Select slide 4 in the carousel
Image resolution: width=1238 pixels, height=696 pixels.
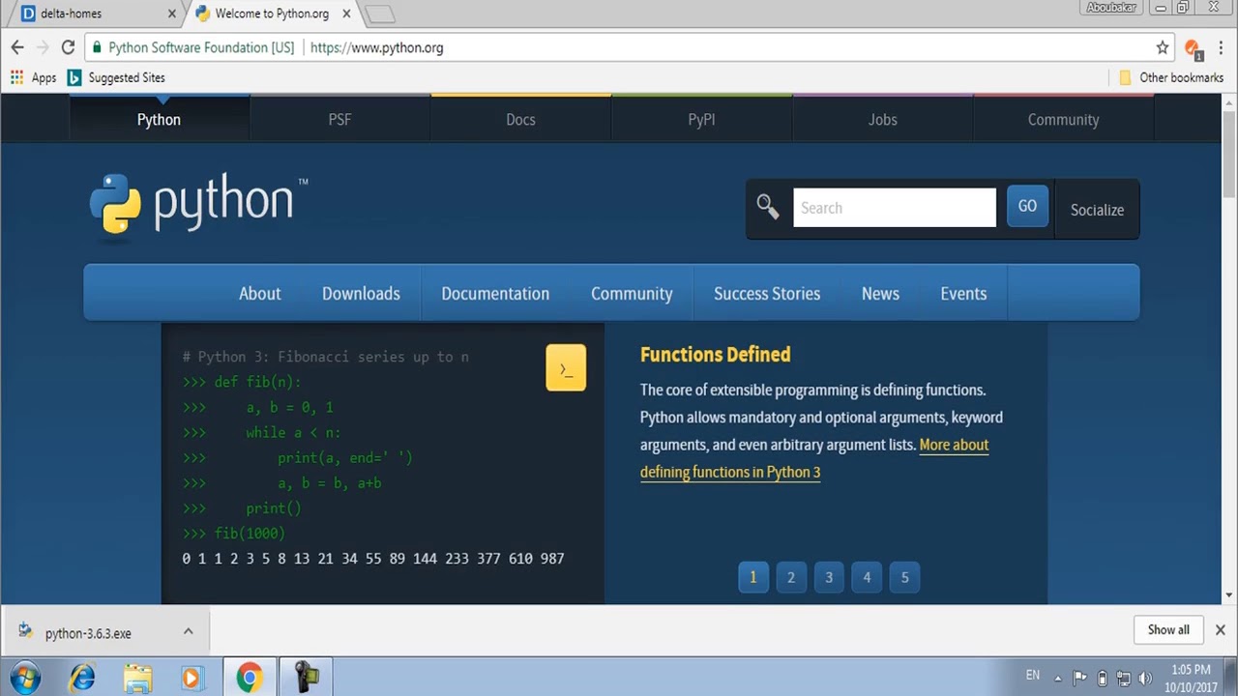pos(867,577)
